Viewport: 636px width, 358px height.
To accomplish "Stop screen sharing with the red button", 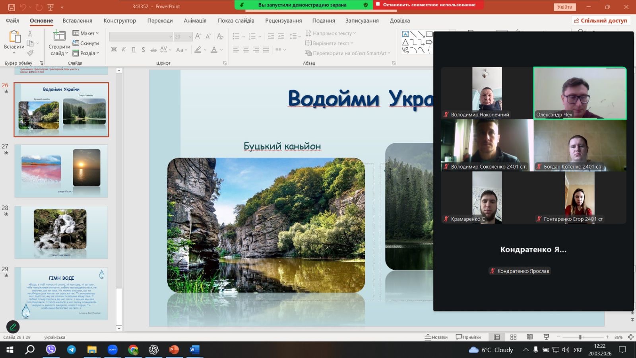I will point(429,5).
